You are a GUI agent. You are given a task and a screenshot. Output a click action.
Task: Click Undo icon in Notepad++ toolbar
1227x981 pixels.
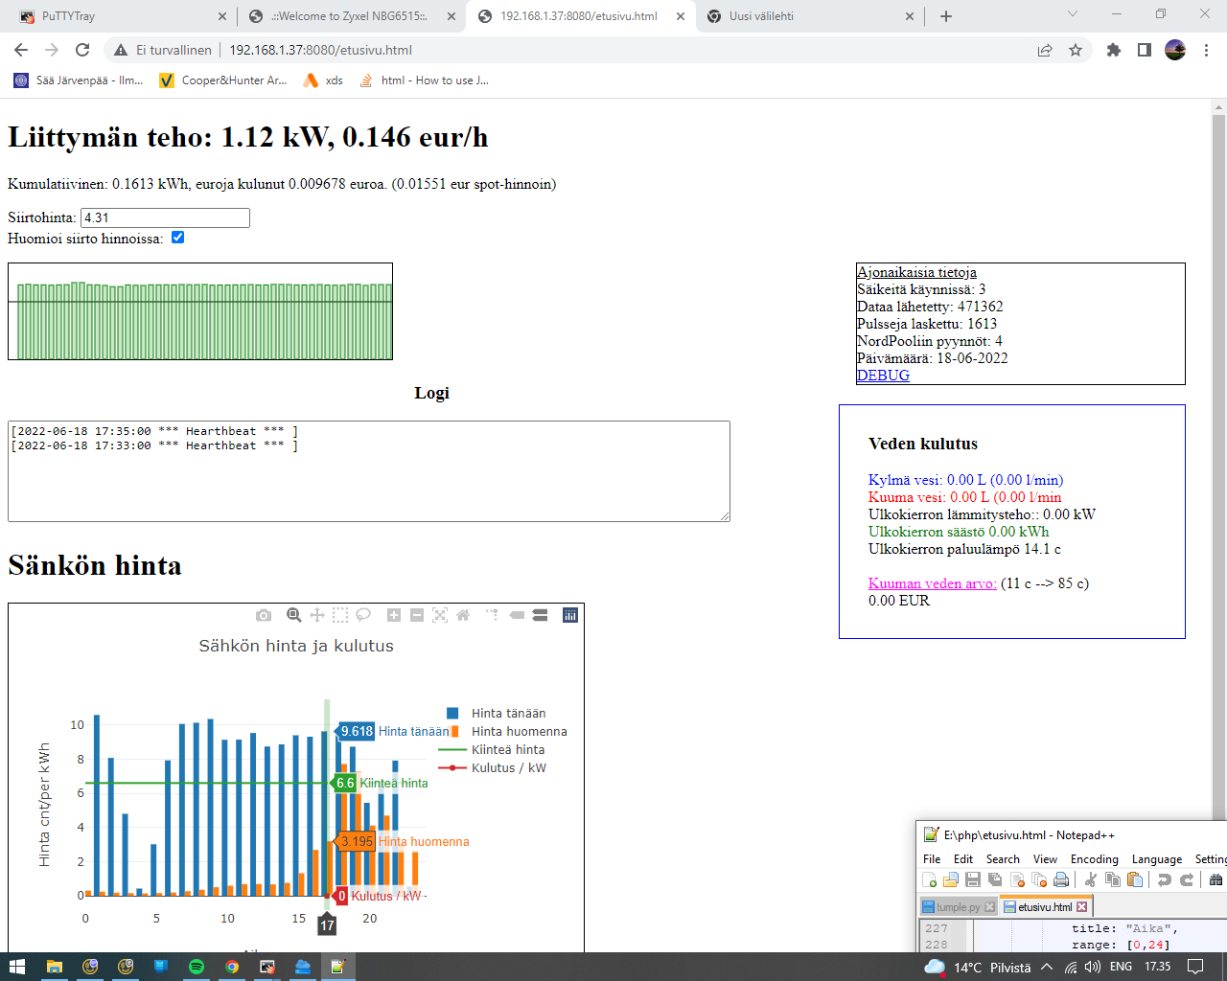[1165, 879]
